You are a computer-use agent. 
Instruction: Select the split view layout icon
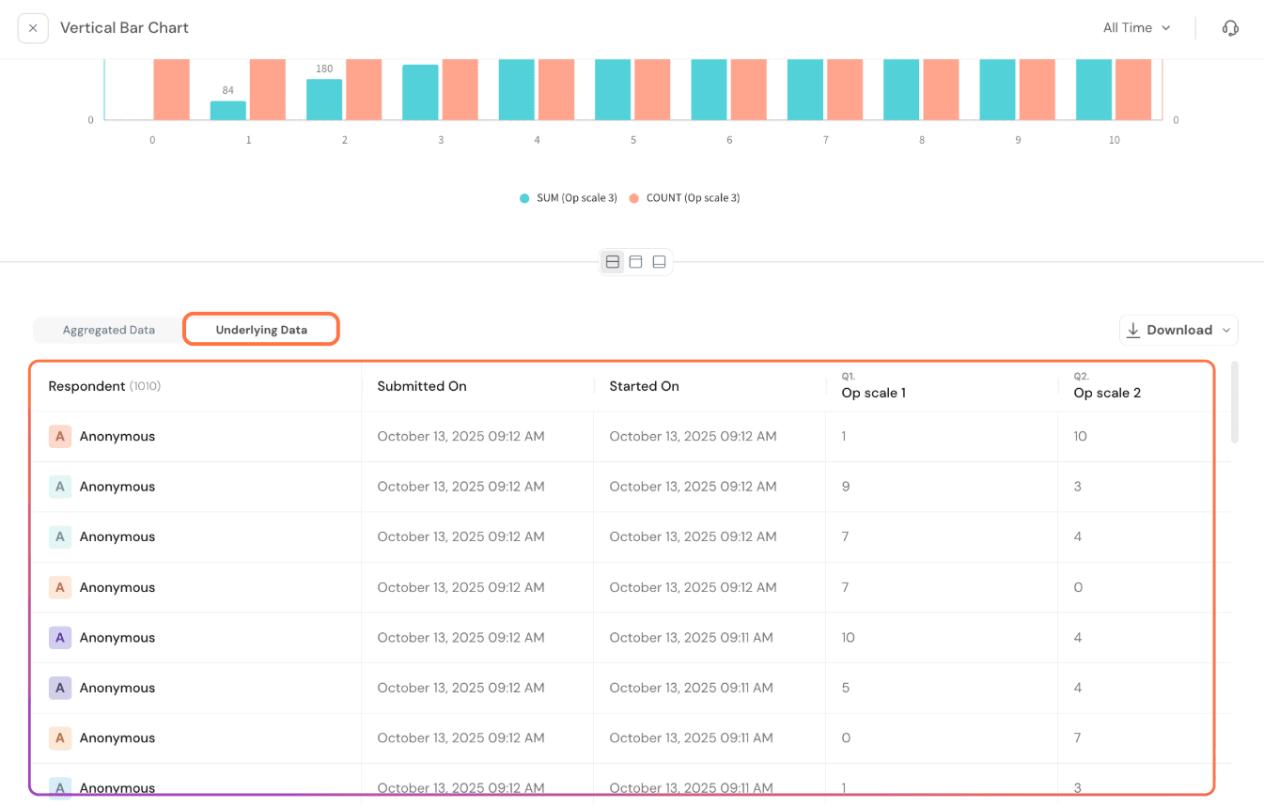click(613, 262)
